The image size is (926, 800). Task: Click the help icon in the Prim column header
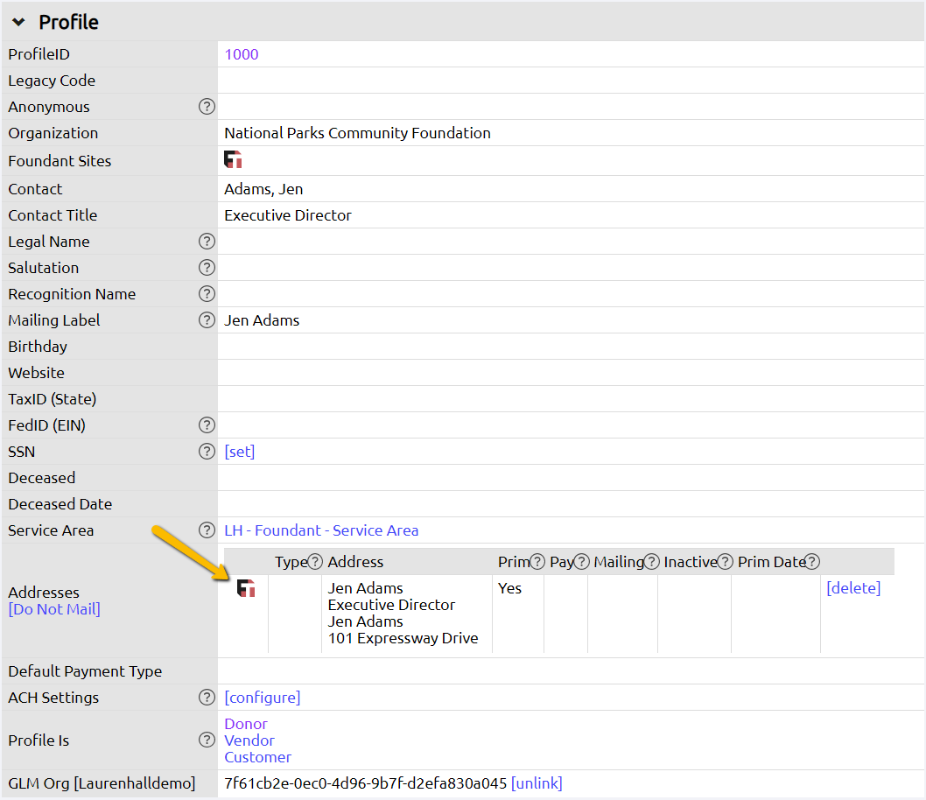pyautogui.click(x=538, y=561)
